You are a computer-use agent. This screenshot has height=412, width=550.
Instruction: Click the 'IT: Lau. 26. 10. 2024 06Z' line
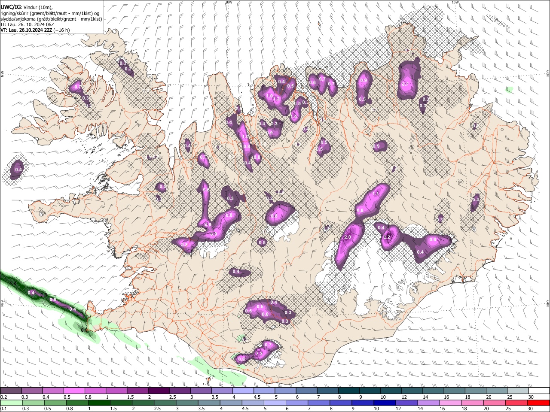[27, 24]
